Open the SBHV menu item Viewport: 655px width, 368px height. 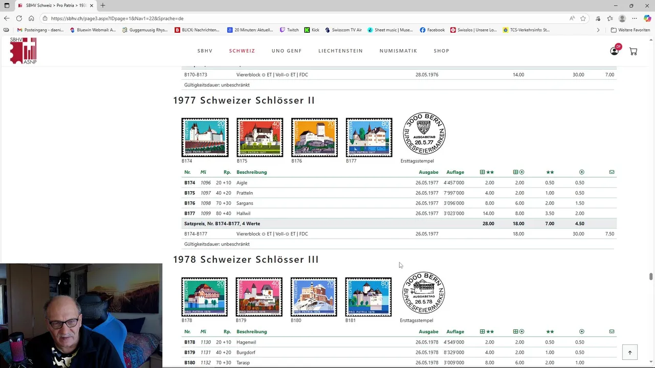[x=205, y=51]
